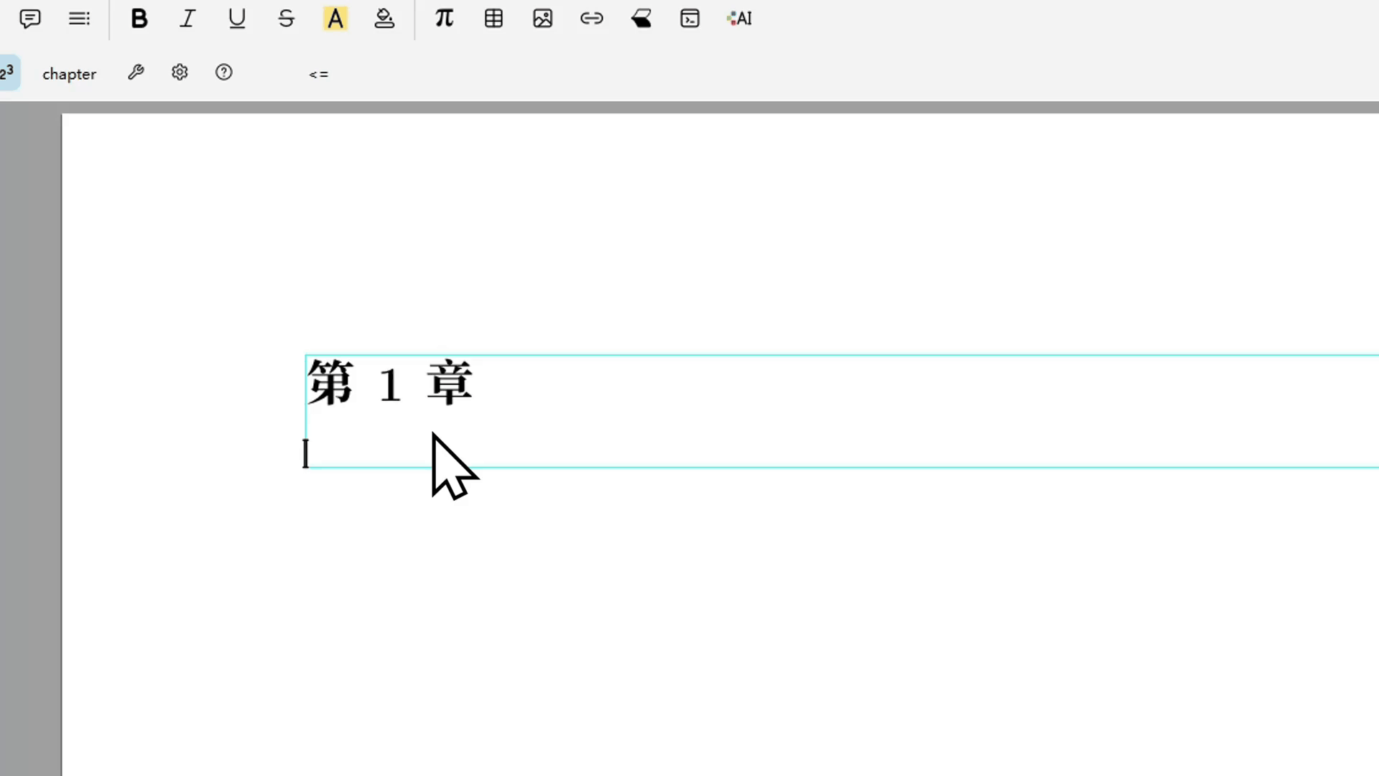Insert a code block
This screenshot has height=776, width=1379.
pos(690,18)
